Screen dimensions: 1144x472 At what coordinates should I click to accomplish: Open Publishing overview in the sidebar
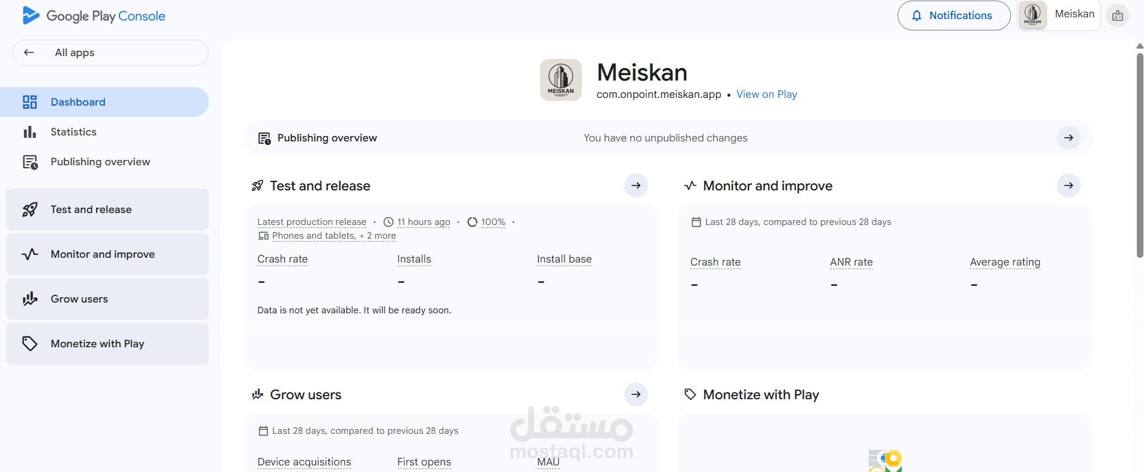[x=104, y=162]
